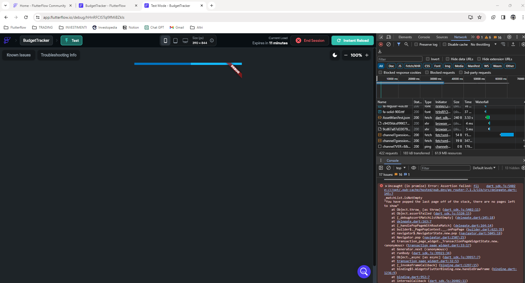Clear the network log

389,44
